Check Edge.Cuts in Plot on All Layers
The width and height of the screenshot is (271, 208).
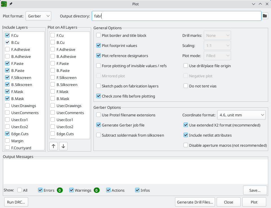[53, 134]
